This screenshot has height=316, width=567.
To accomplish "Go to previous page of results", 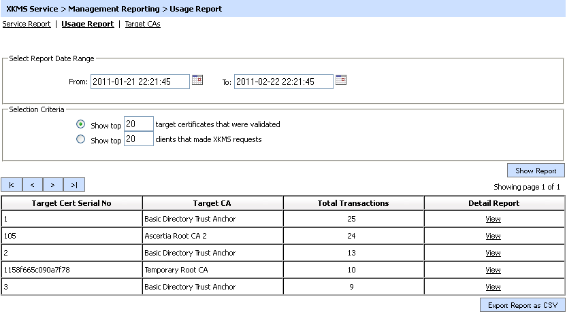I will tap(32, 185).
